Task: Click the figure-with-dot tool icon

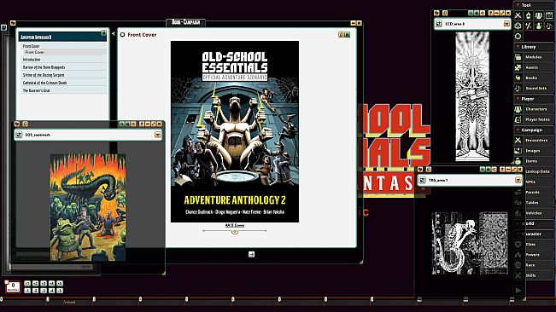Action: pos(539,26)
